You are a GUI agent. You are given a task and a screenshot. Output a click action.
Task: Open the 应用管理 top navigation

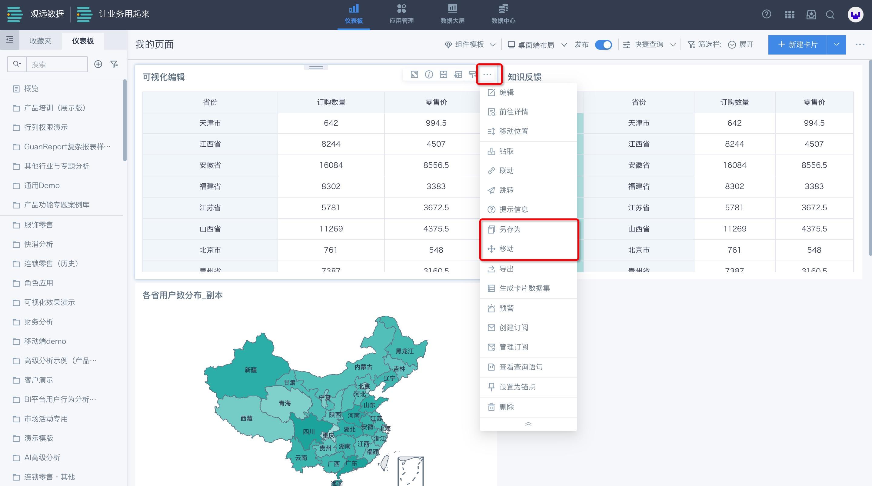click(x=401, y=14)
